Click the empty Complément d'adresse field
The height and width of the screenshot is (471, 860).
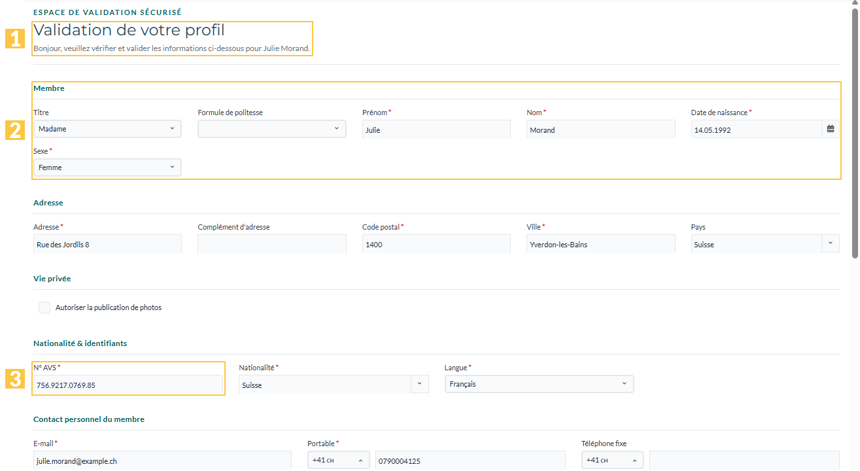coord(272,244)
